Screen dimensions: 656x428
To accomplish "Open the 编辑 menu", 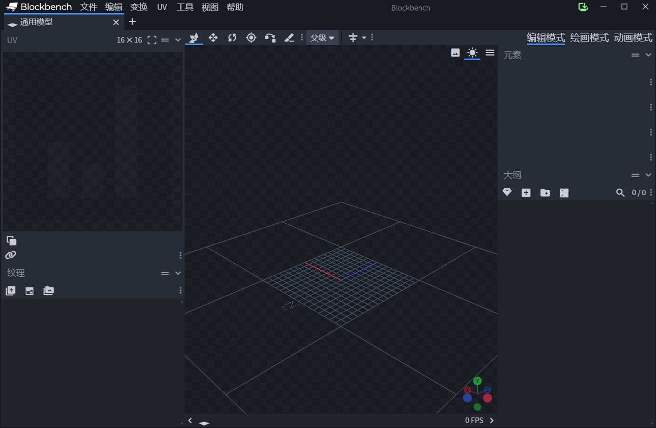I will tap(114, 7).
